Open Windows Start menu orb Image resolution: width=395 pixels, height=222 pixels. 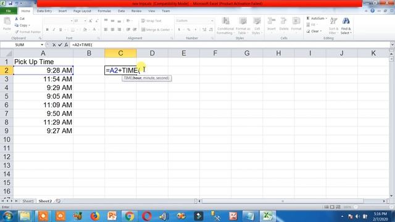coord(7,216)
